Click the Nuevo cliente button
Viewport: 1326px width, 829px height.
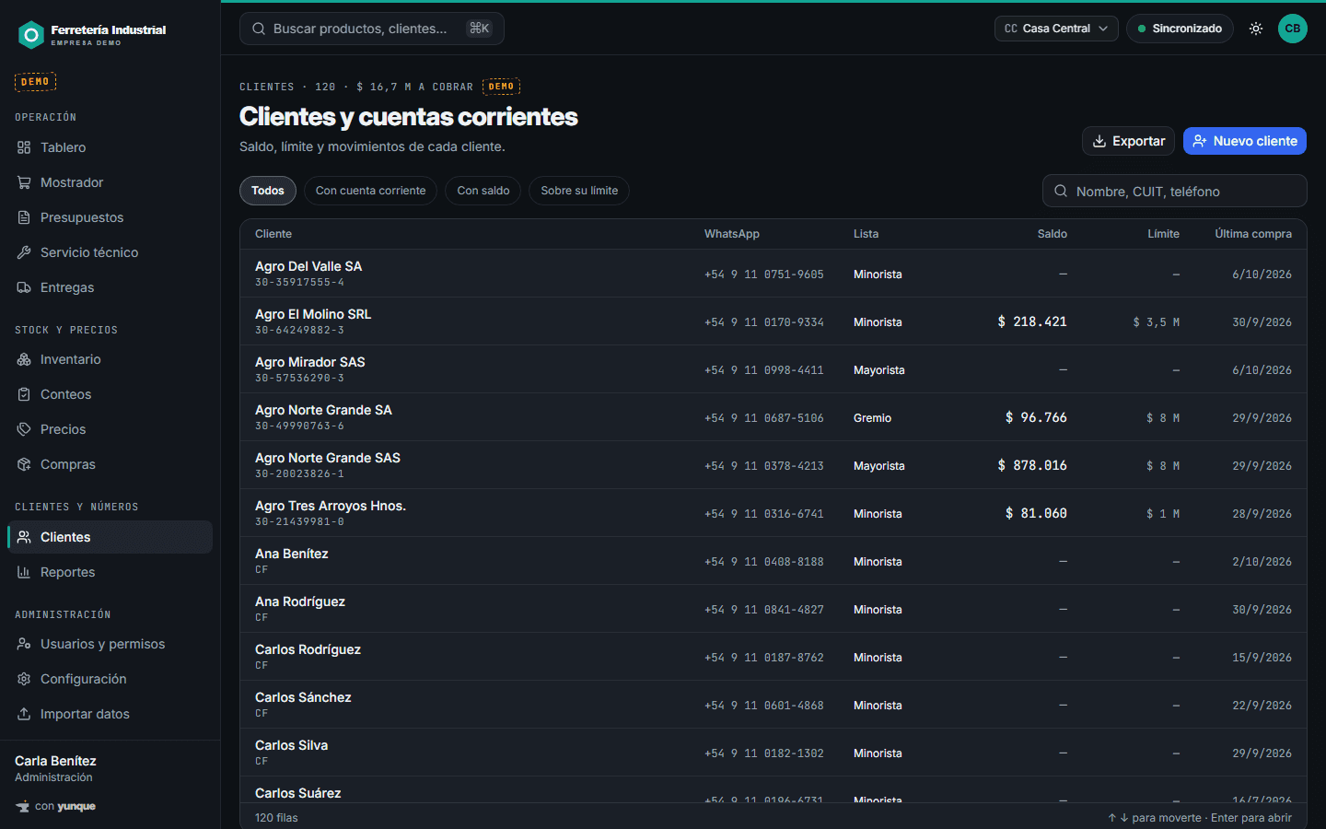(1245, 141)
